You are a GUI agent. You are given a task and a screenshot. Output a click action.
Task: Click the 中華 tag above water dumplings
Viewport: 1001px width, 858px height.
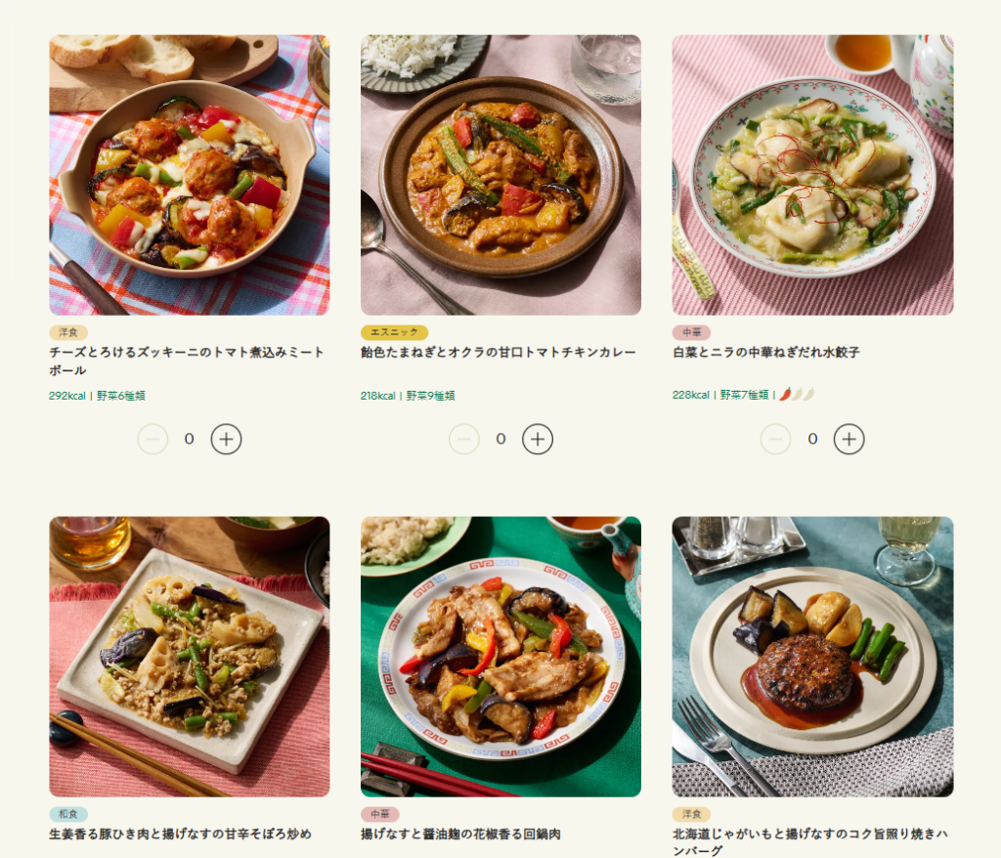(691, 332)
